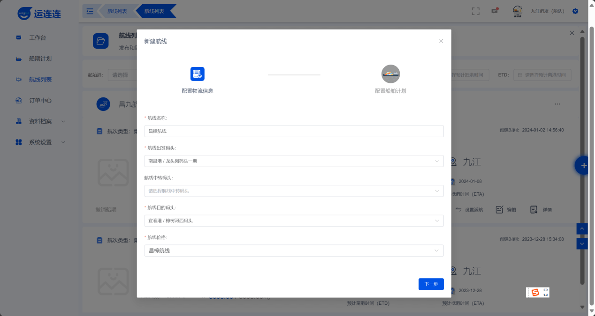595x316 pixels.
Task: Click the Sogou input method icon
Action: point(535,293)
